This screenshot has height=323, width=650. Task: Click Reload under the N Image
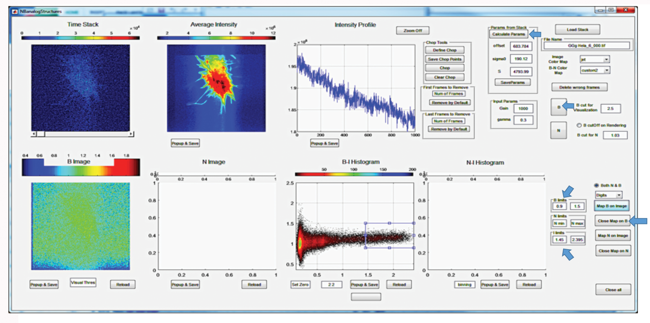(254, 284)
